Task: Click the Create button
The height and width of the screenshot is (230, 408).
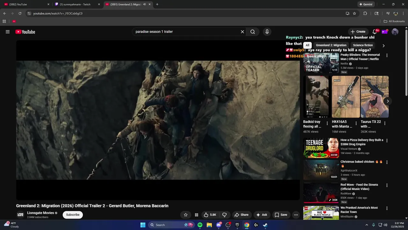Action: tap(358, 32)
